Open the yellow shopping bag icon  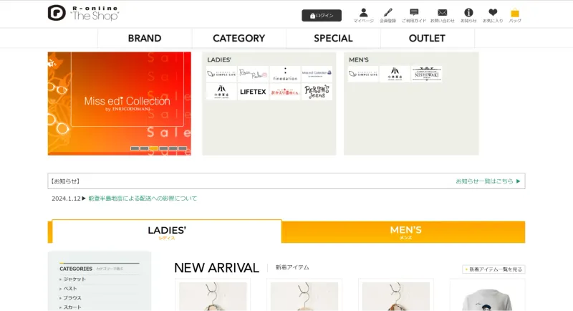(x=515, y=13)
